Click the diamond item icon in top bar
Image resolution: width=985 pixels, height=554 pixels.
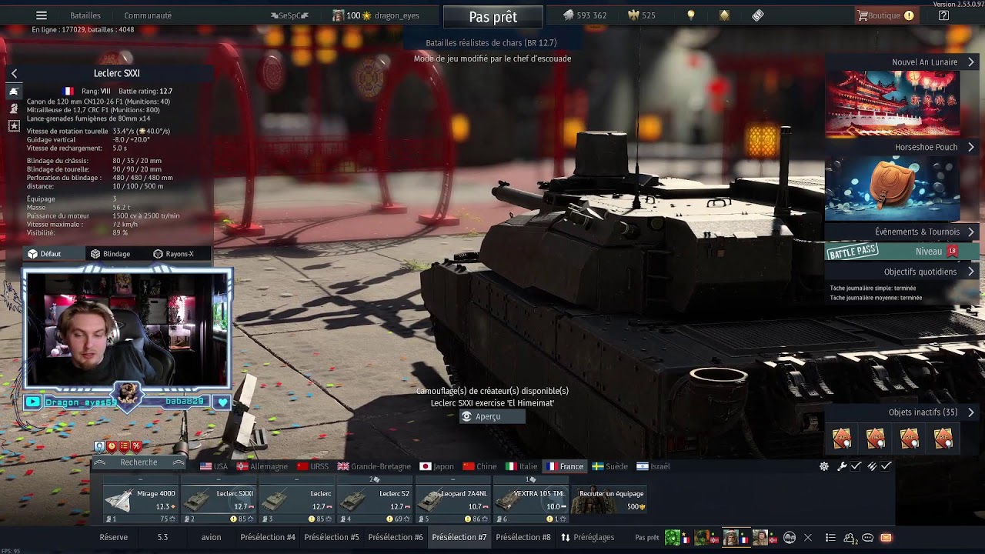tap(758, 15)
